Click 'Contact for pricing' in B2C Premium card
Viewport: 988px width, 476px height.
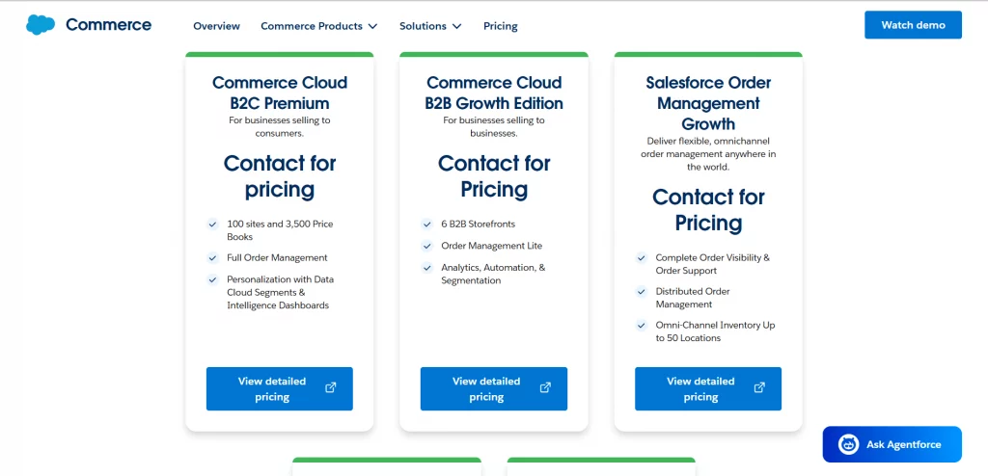click(279, 175)
